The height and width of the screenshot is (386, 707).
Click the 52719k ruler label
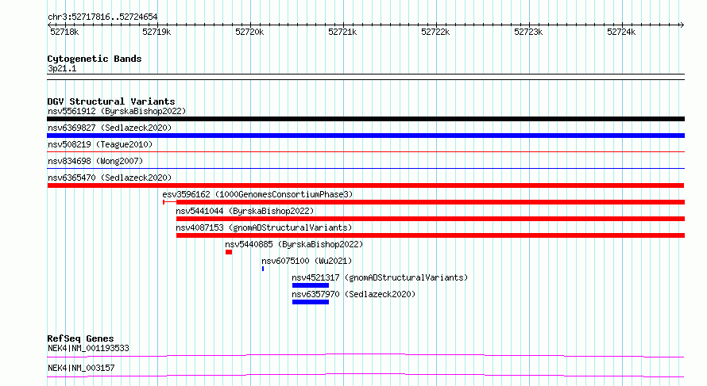pos(156,32)
